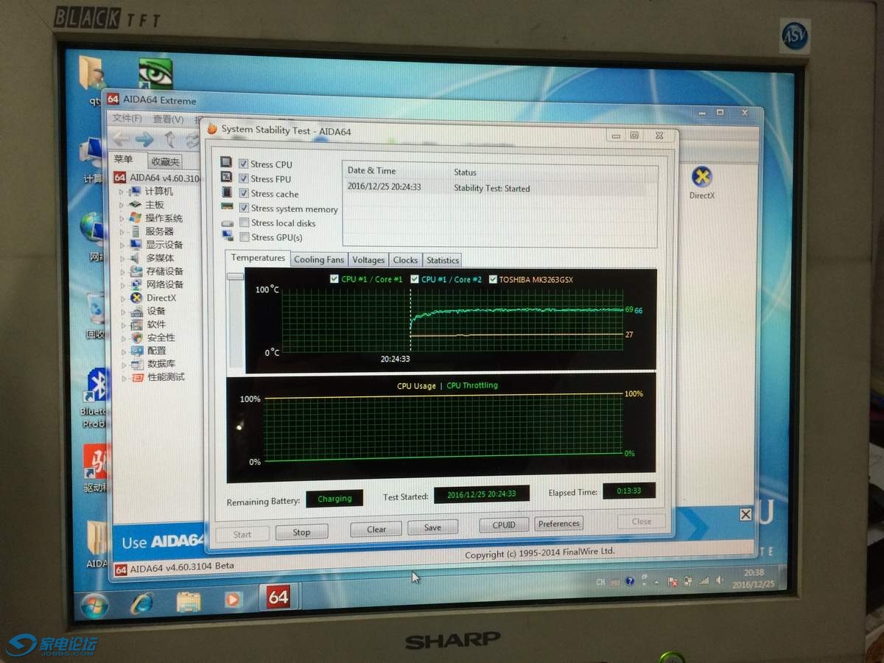Open Windows Explorer from the taskbar
The width and height of the screenshot is (884, 663).
(x=189, y=601)
